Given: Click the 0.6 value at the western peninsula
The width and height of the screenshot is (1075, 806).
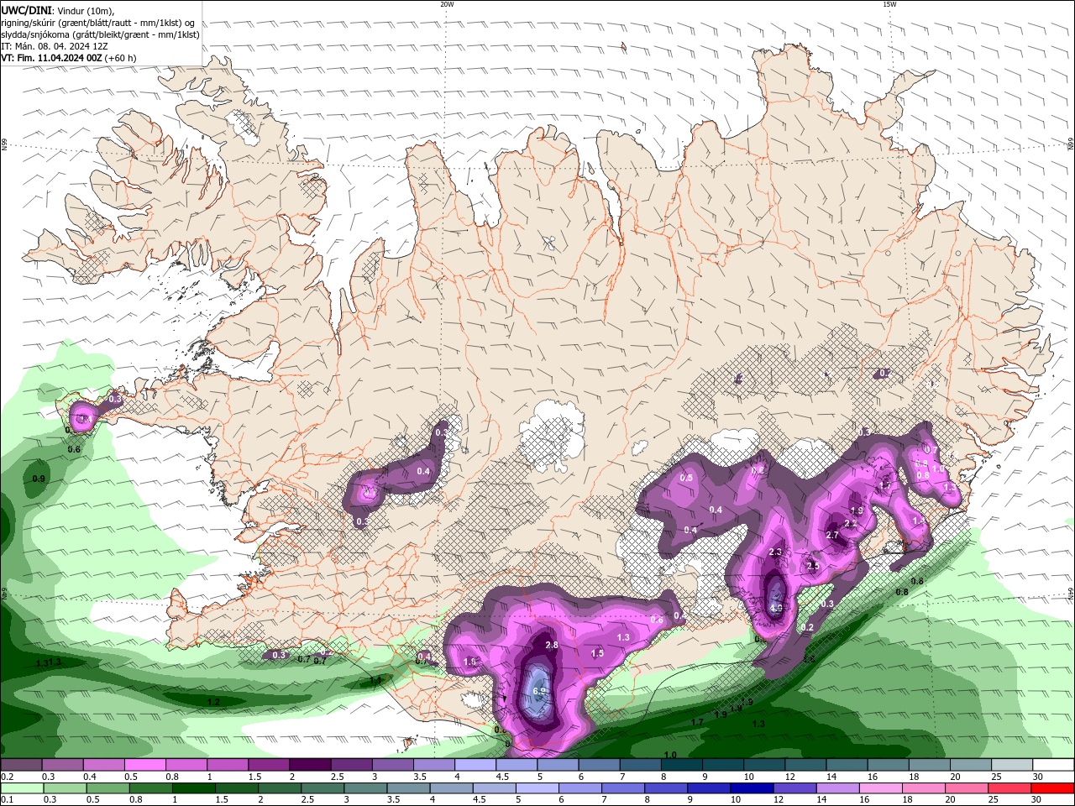Looking at the screenshot, I should tap(73, 449).
